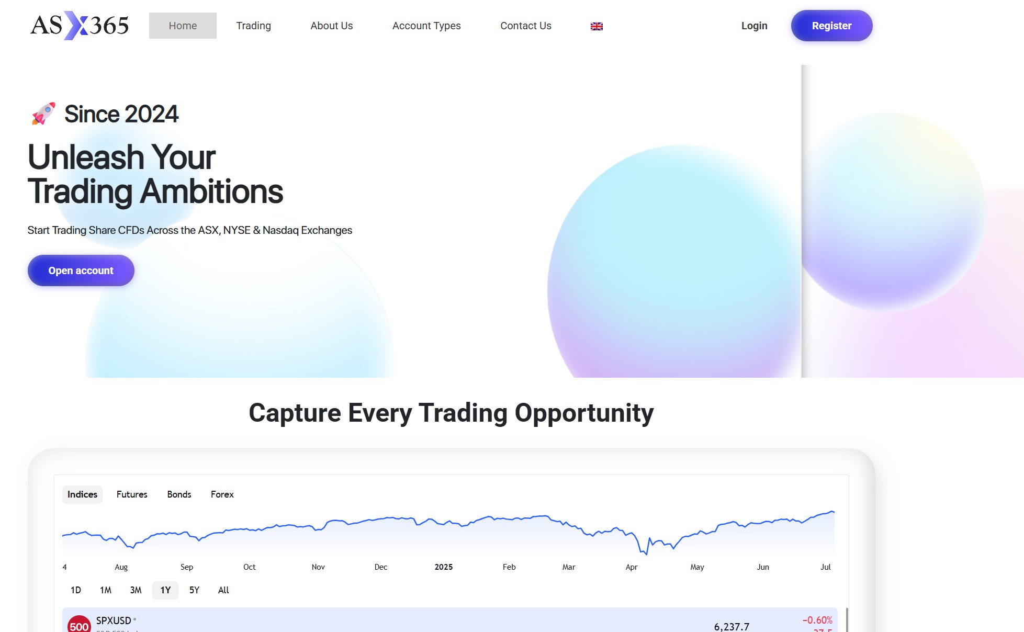
Task: Switch to the Futures tab
Action: 132,494
